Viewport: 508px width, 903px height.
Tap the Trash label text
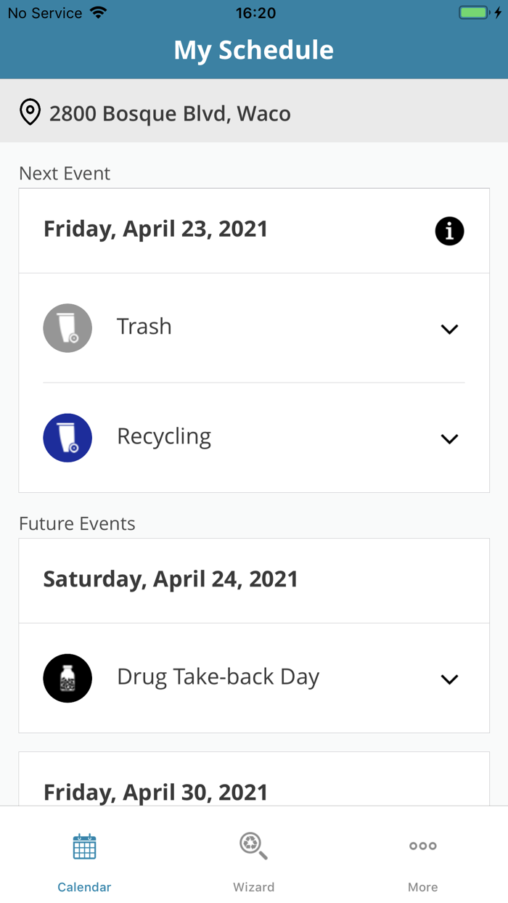click(x=144, y=327)
